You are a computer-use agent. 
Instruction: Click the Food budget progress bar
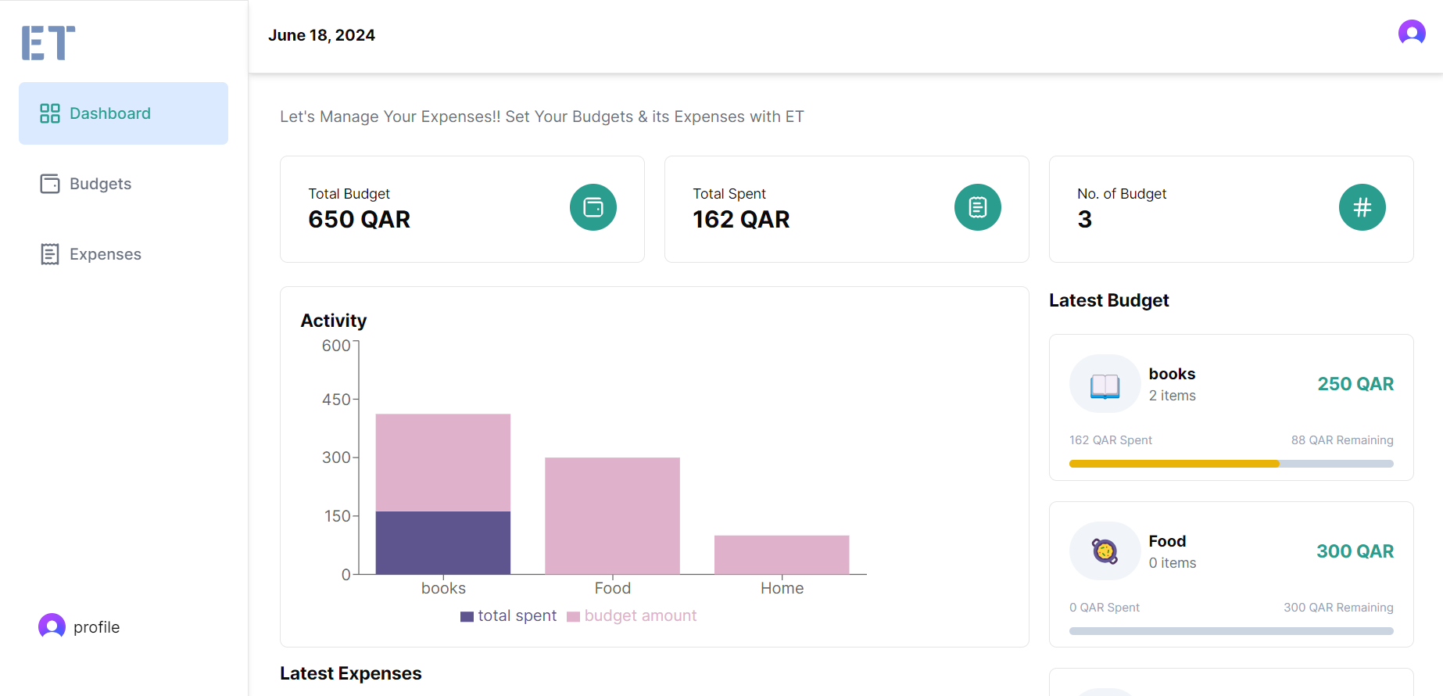pyautogui.click(x=1231, y=631)
